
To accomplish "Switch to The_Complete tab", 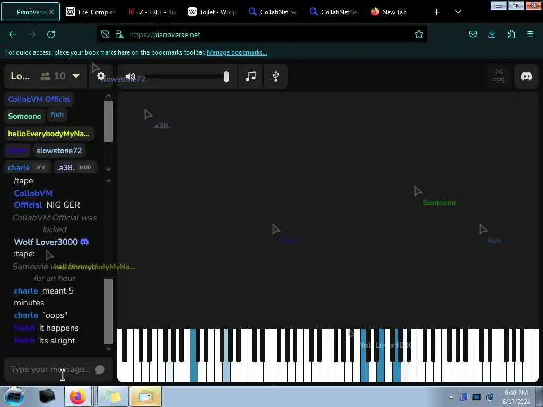I will pyautogui.click(x=91, y=12).
